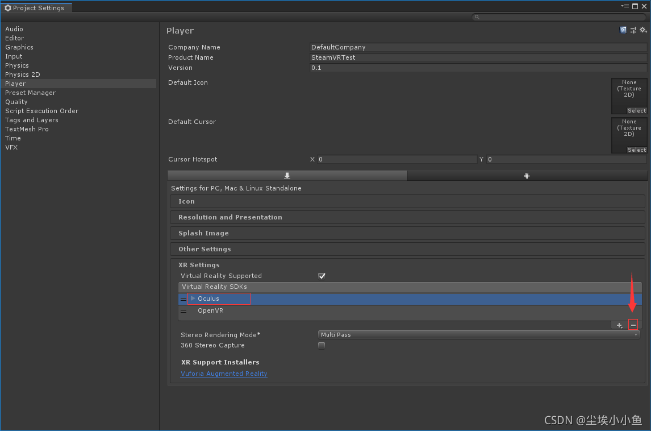Open TextMesh Pro settings category
651x431 pixels.
[x=27, y=129]
